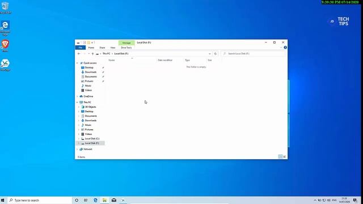Launch Microsoft Edge from the desktop
Image resolution: width=363 pixels, height=204 pixels.
tap(5, 28)
